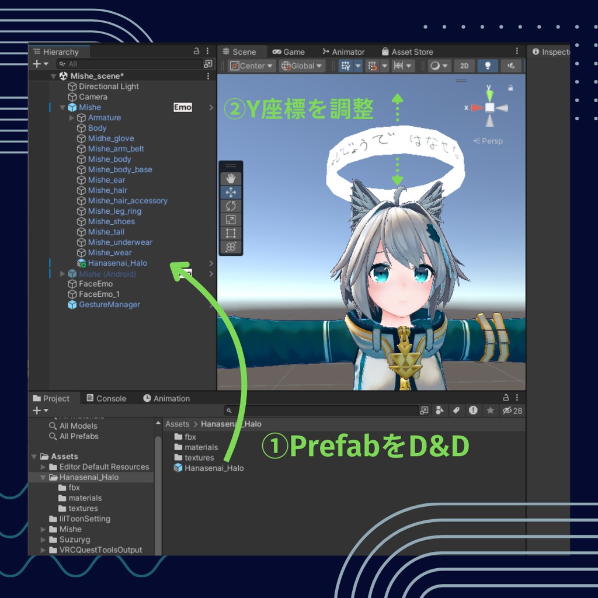Click the Hierarchy panel lock icon
The width and height of the screenshot is (598, 598).
(x=196, y=51)
